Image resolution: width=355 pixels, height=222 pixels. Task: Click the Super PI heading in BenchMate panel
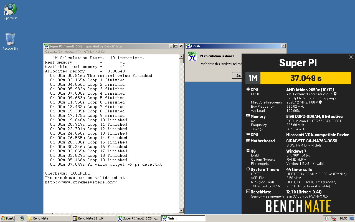pos(298,63)
